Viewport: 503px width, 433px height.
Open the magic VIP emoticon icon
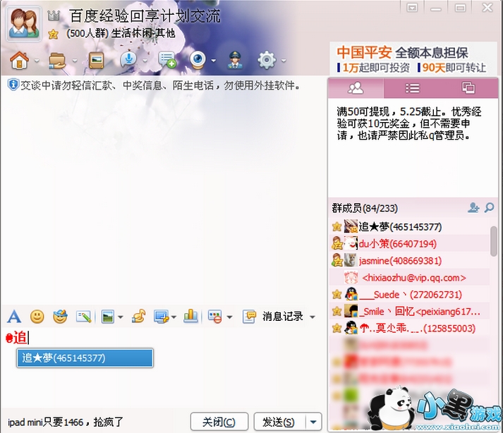(60, 317)
